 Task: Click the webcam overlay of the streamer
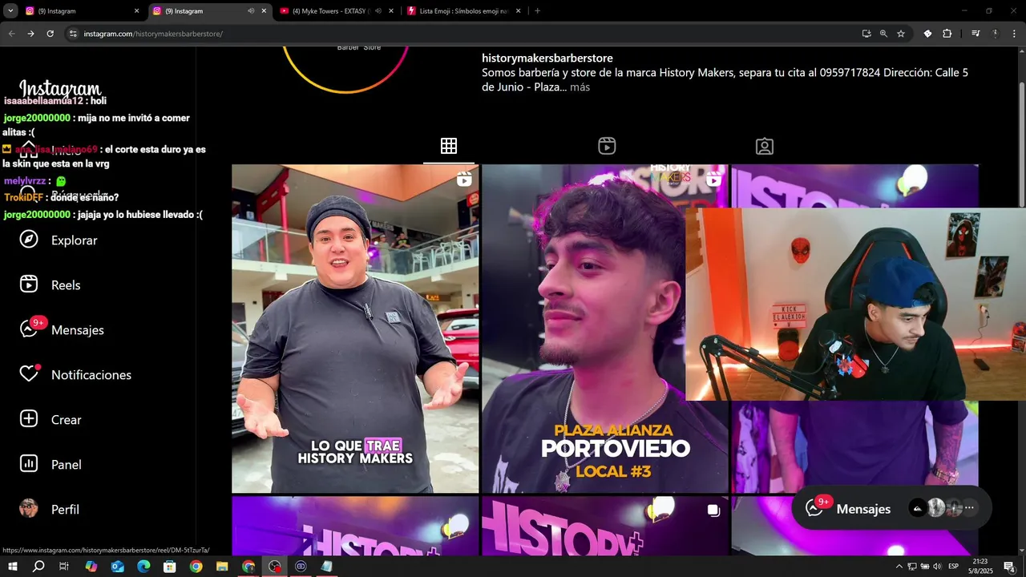pos(855,305)
